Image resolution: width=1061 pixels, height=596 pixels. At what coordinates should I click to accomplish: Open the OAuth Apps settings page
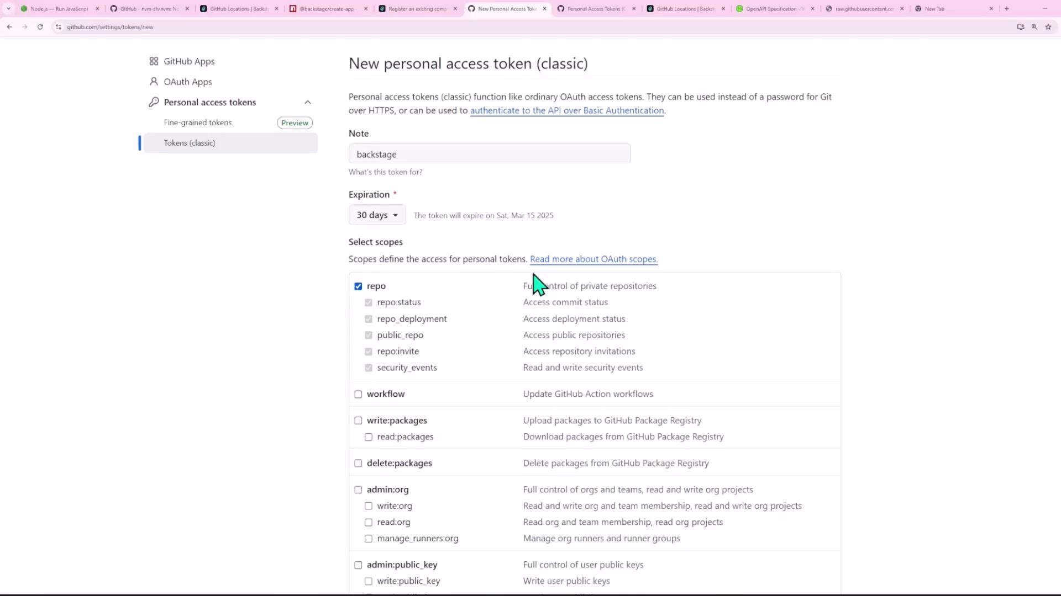188,82
